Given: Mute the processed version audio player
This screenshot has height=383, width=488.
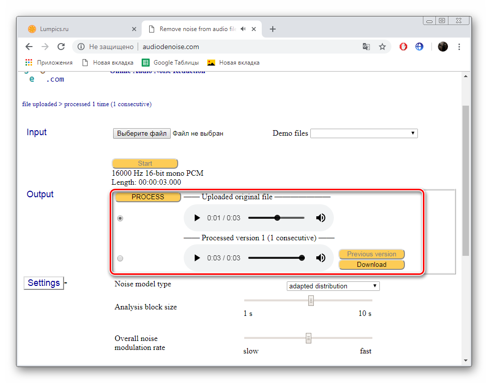Looking at the screenshot, I should [x=321, y=258].
